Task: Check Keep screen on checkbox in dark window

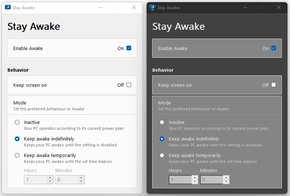Action: 273,85
